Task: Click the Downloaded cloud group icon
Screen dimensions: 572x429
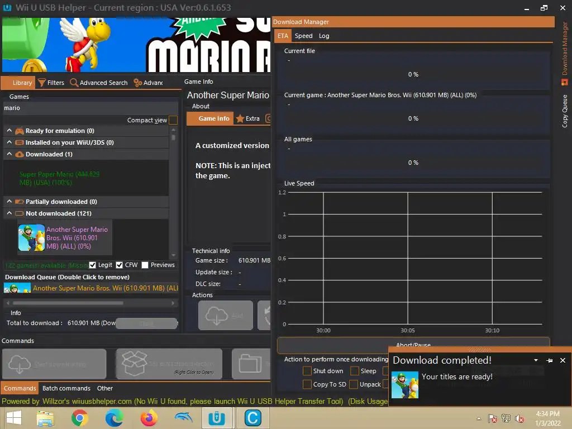Action: point(20,154)
